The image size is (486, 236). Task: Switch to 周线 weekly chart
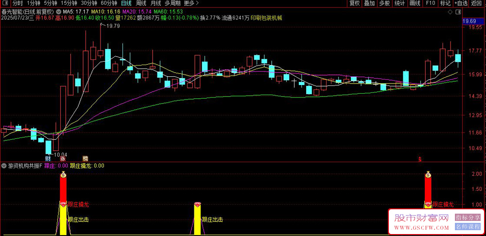click(x=141, y=3)
